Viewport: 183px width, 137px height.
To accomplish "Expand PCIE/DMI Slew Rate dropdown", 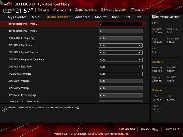I will [120, 74].
